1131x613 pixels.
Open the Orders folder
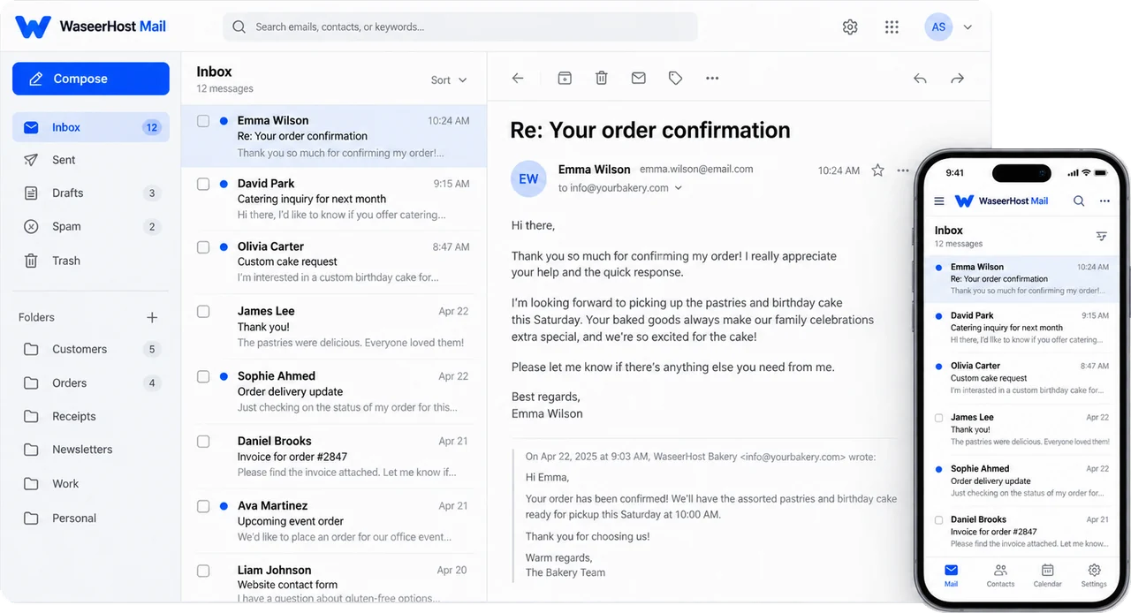(91, 383)
